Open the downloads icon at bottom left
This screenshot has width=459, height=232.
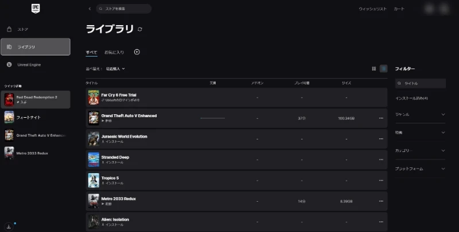[x=9, y=226]
